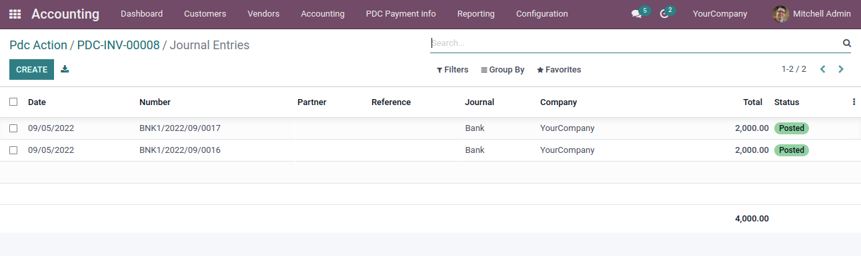
Task: Click date cell of entry 0016
Action: click(x=51, y=150)
